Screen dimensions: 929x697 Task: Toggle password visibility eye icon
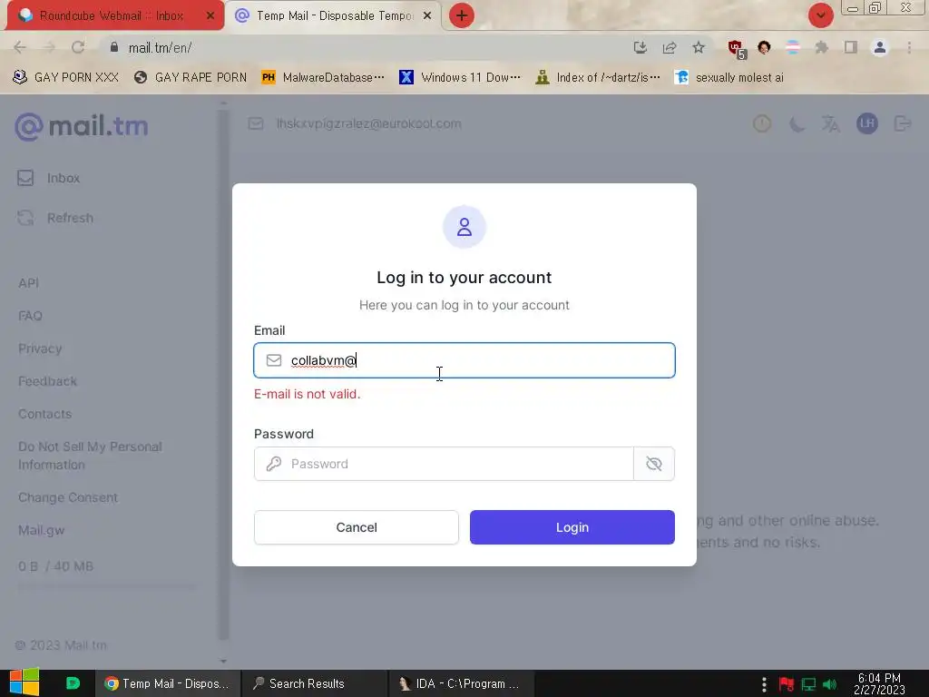[x=653, y=464]
